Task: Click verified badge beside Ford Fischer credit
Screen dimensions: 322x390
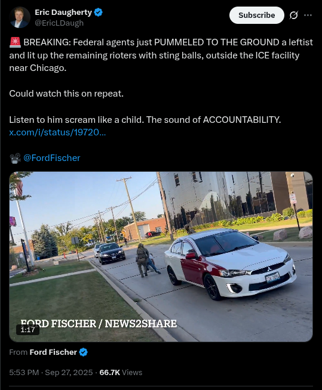Action: 83,352
